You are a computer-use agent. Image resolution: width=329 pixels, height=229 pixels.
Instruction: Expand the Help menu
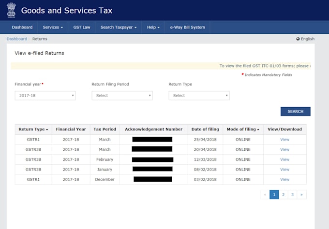(153, 27)
